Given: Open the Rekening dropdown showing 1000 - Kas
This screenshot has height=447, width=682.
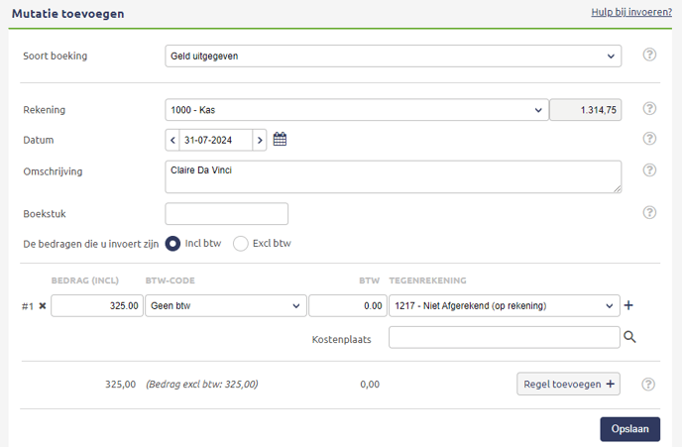Looking at the screenshot, I should pyautogui.click(x=356, y=110).
